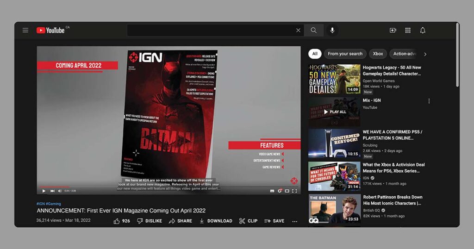Screen dimensions: 474x249
Task: Open options menu for Mix - IGN
Action: 429,101
